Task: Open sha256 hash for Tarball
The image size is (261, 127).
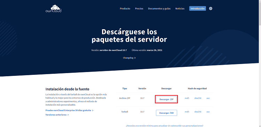Action: 198,112
